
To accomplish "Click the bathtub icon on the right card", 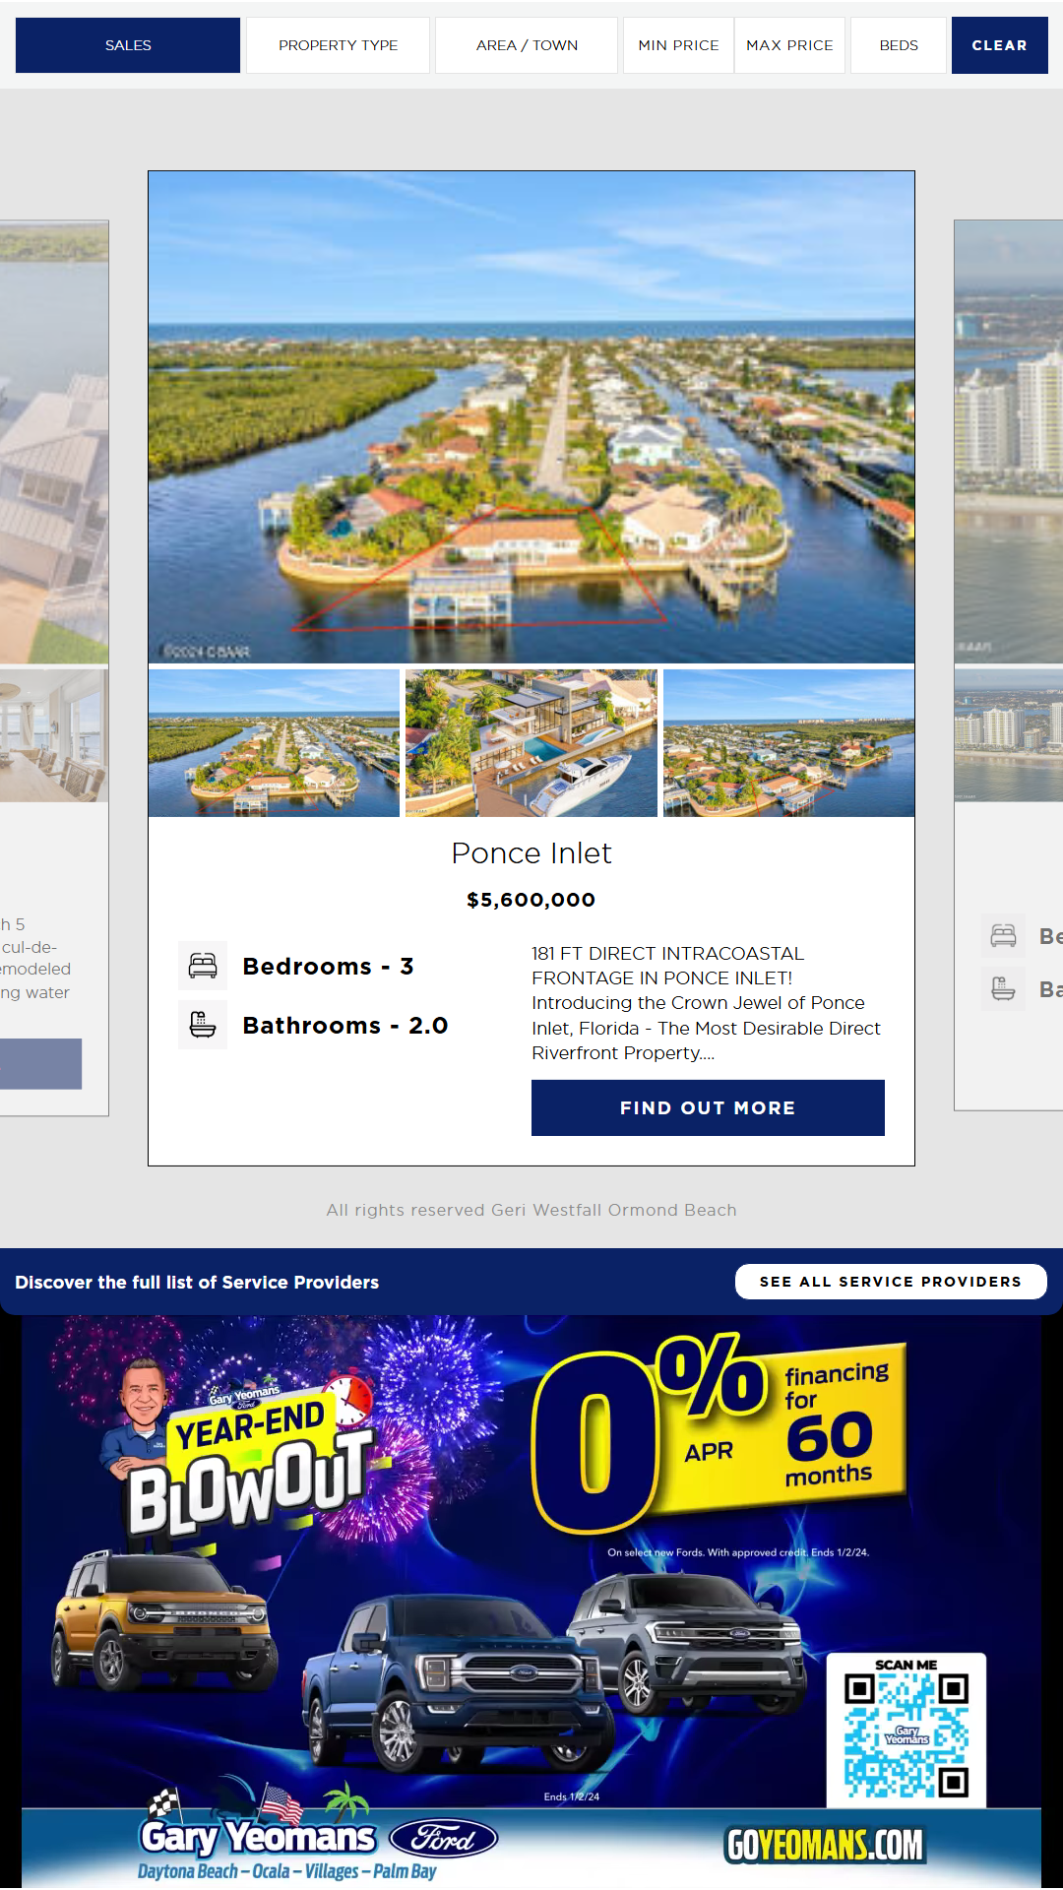I will tap(1004, 988).
